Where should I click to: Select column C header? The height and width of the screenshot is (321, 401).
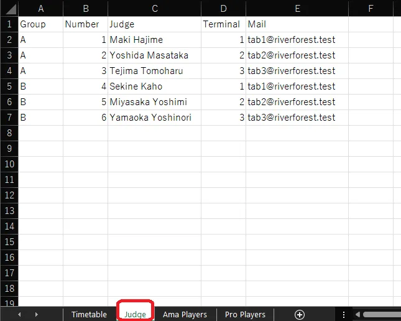[x=154, y=8]
